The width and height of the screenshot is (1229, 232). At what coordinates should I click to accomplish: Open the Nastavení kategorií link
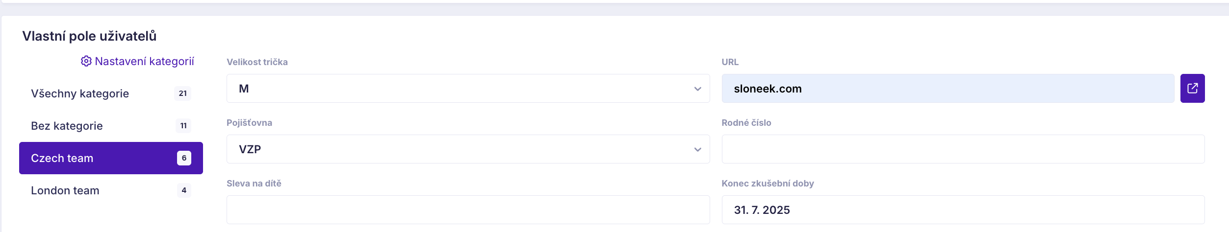pos(144,61)
